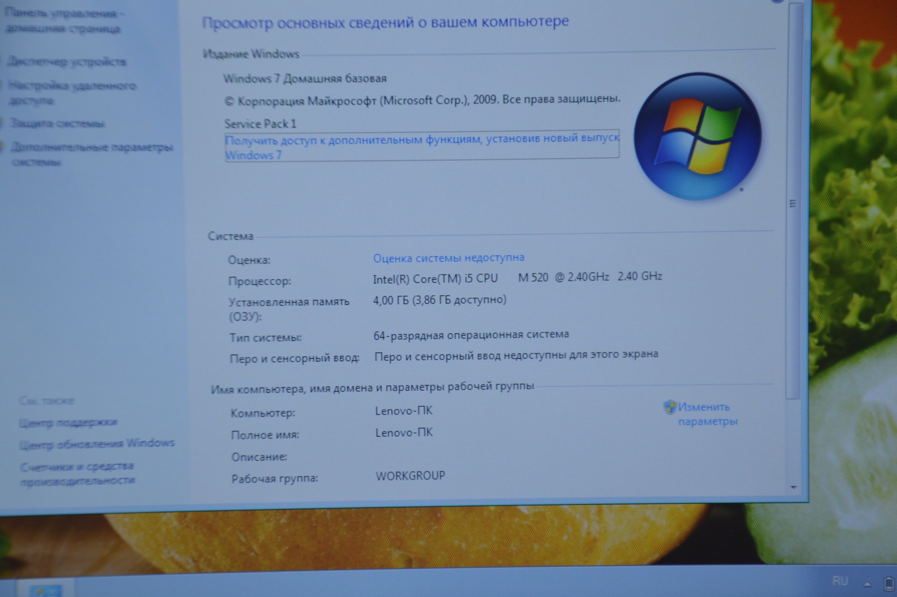Open Защита системы in left panel
Image resolution: width=897 pixels, height=597 pixels.
click(x=57, y=123)
